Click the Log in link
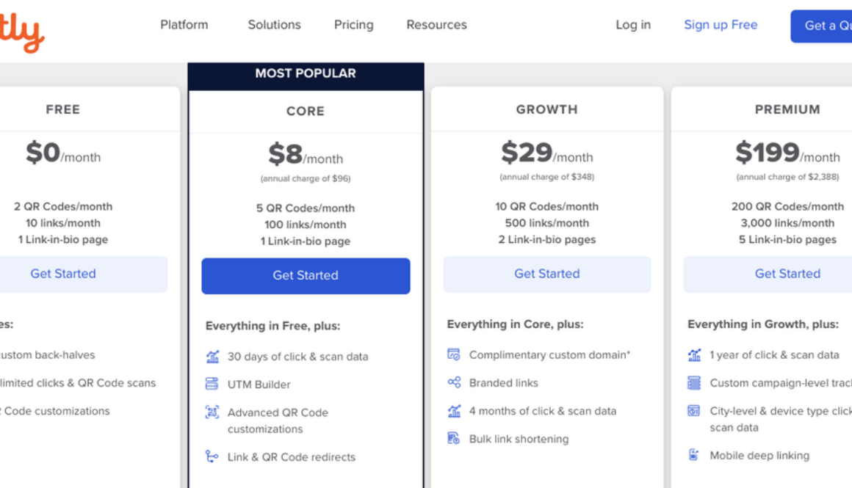 pos(632,24)
